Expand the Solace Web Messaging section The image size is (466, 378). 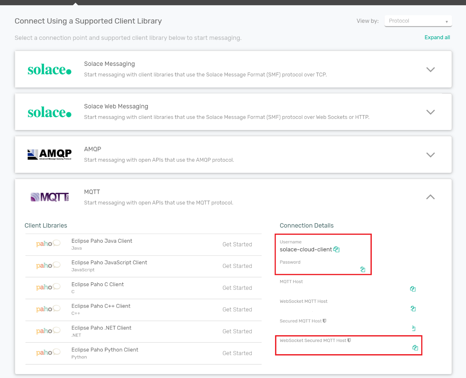pyautogui.click(x=430, y=112)
